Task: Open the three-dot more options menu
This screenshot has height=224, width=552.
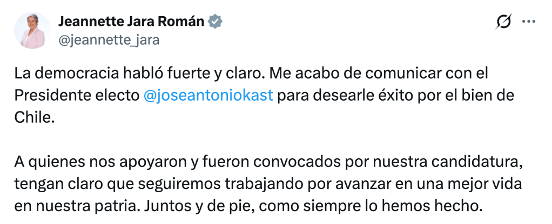Action: tap(528, 22)
